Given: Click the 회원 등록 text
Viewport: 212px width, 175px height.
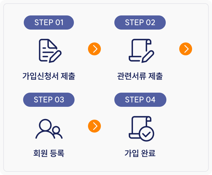Looking at the screenshot, I should (49, 153).
